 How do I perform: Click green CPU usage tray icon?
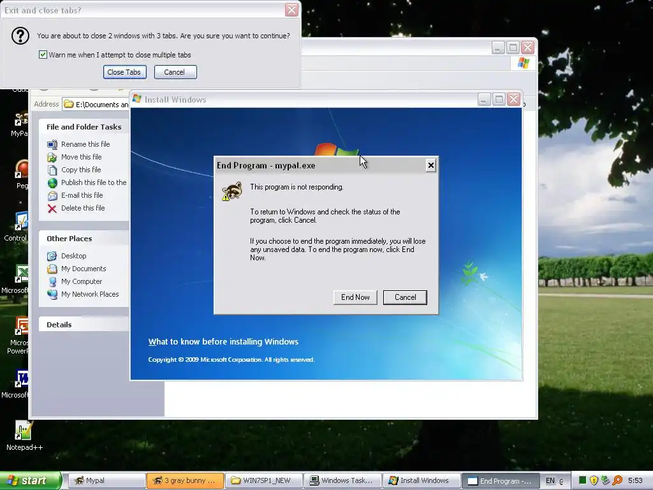pyautogui.click(x=583, y=481)
